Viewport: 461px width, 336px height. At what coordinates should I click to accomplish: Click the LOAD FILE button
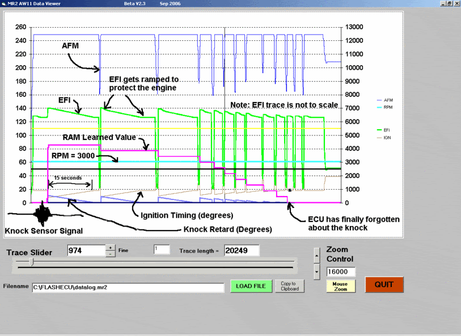(x=251, y=286)
